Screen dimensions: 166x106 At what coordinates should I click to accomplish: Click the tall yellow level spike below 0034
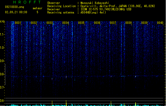point(66,103)
